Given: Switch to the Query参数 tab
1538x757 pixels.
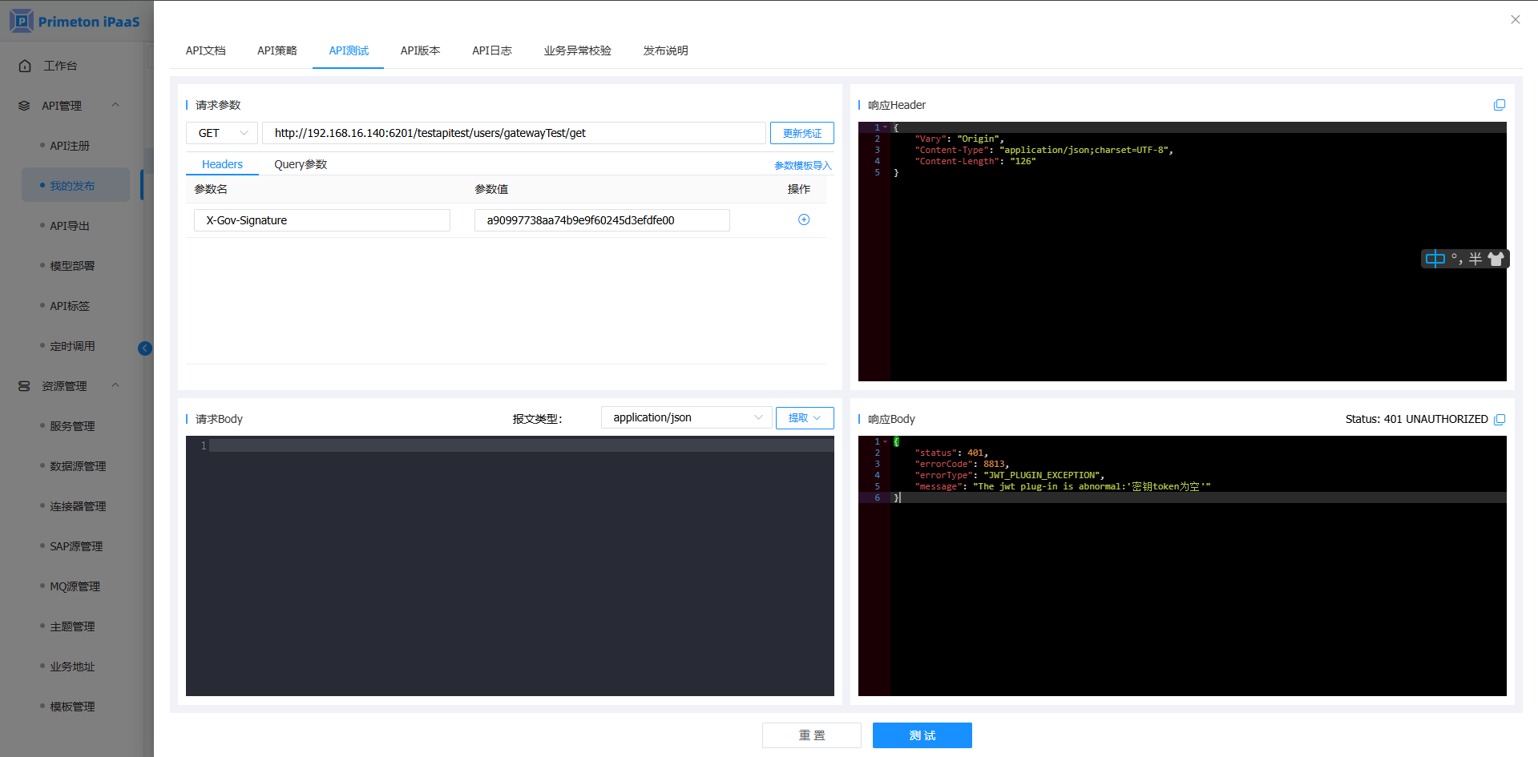Looking at the screenshot, I should pyautogui.click(x=301, y=164).
